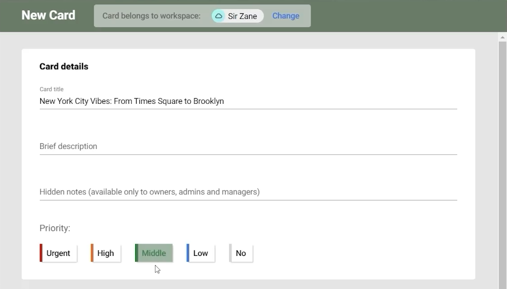Click the Priority: label text

(55, 228)
